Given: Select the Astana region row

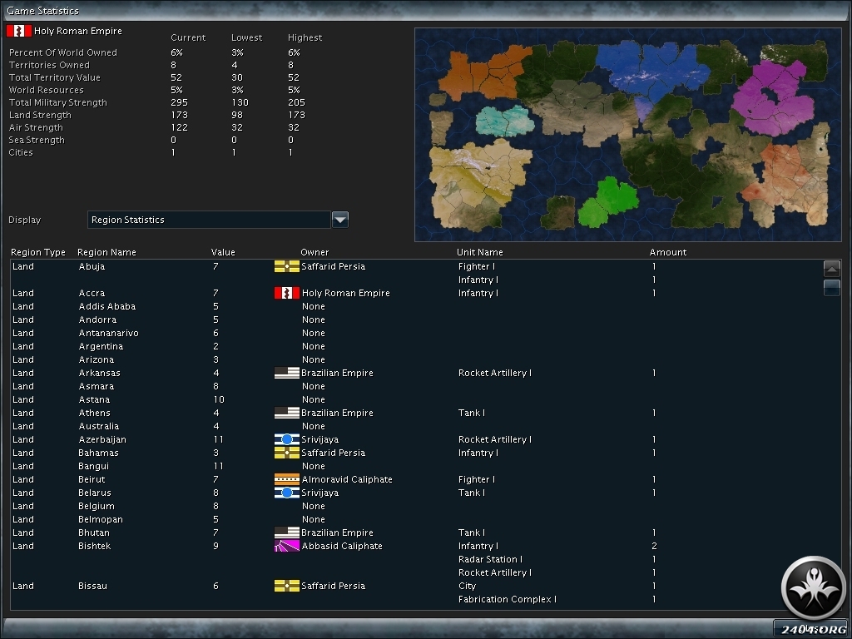Looking at the screenshot, I should 94,399.
